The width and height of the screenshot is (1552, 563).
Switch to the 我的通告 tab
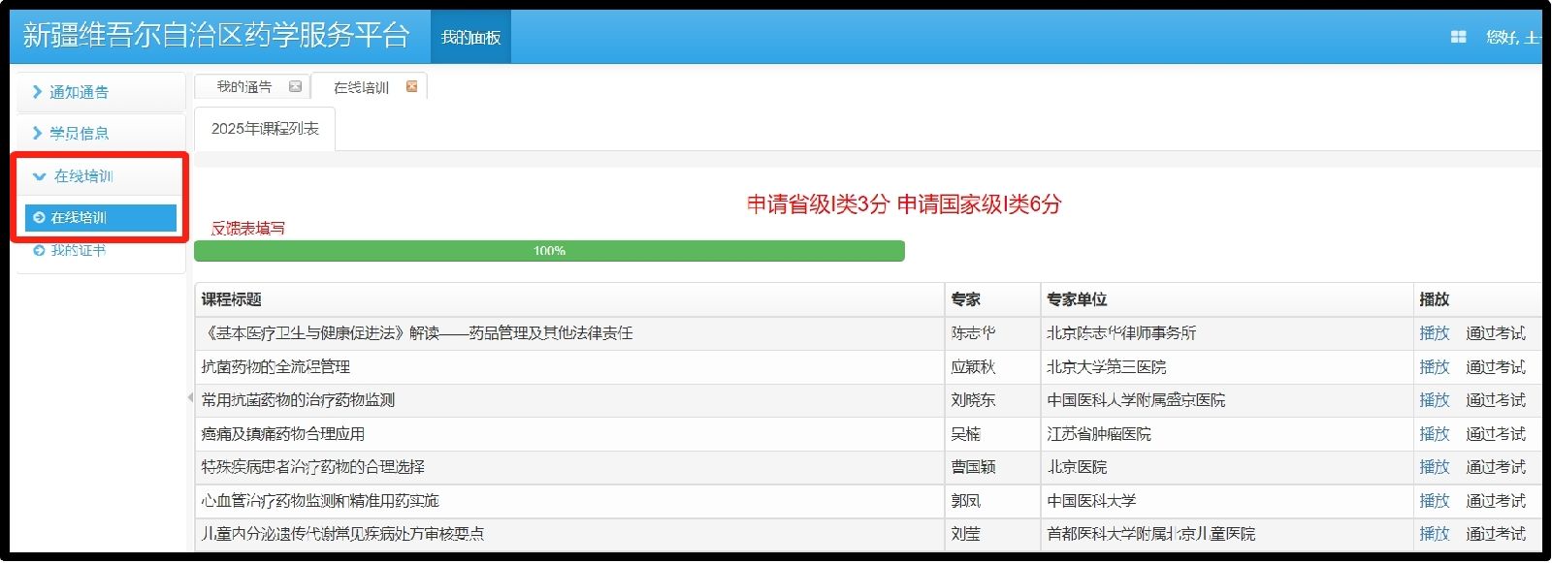[x=243, y=87]
